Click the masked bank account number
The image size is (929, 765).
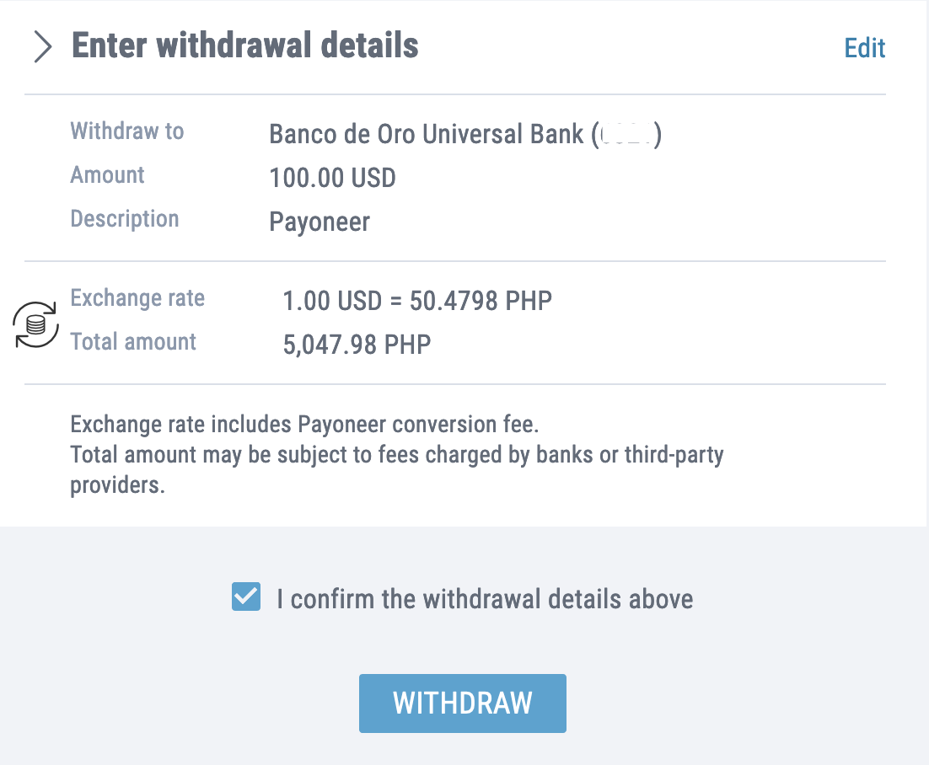click(627, 135)
